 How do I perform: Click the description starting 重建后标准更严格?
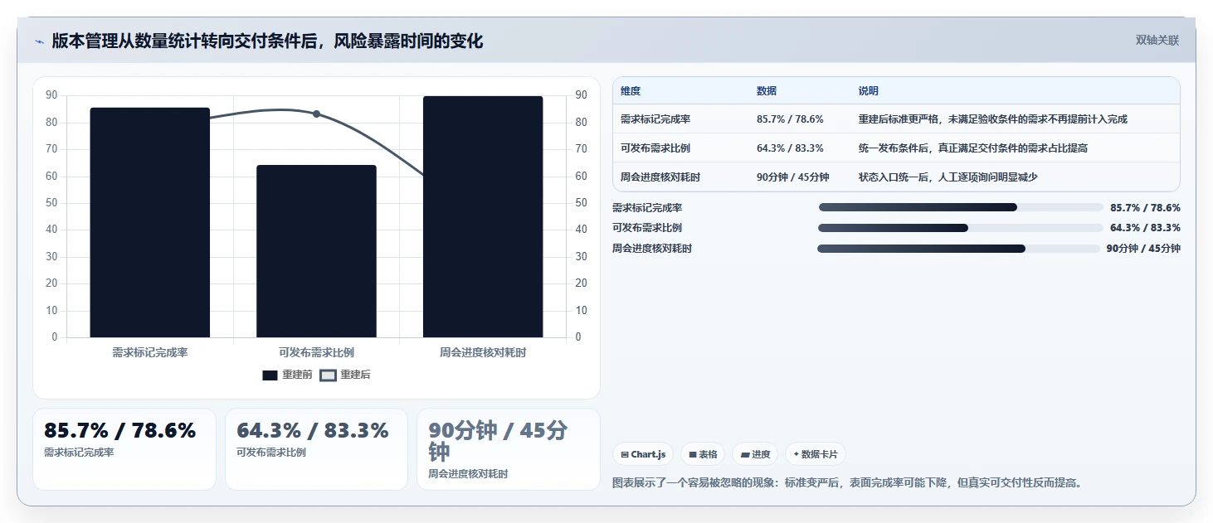click(x=993, y=119)
